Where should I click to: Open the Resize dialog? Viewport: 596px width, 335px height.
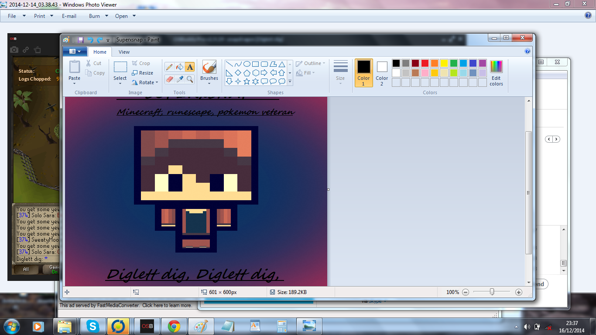pyautogui.click(x=142, y=73)
